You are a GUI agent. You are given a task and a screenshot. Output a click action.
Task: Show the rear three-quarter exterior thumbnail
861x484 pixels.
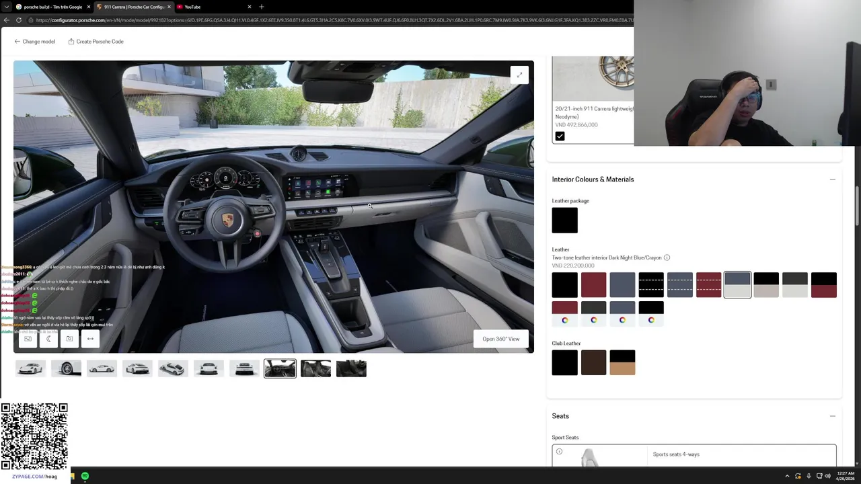137,368
